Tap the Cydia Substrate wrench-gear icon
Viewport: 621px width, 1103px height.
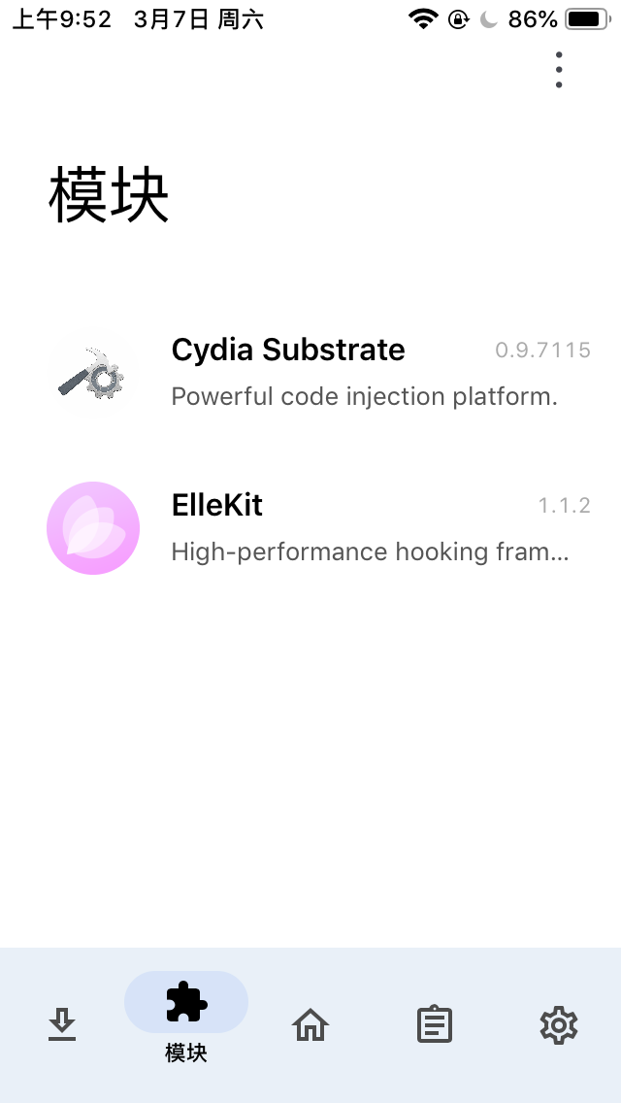pyautogui.click(x=92, y=374)
